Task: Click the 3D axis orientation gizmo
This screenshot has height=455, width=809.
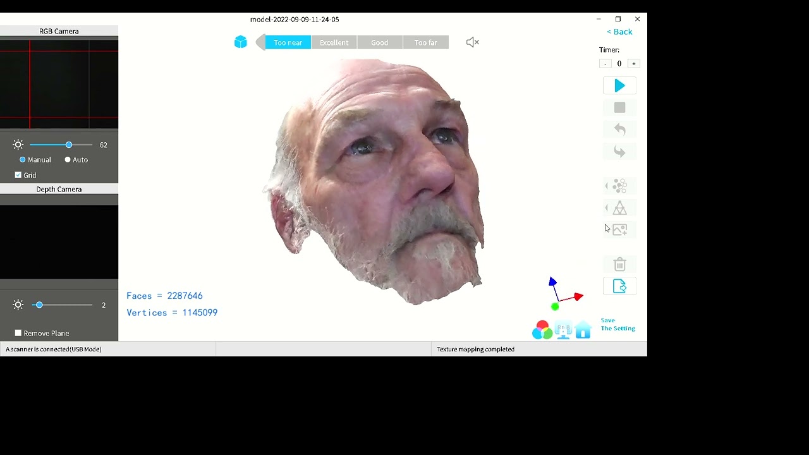Action: click(x=564, y=294)
